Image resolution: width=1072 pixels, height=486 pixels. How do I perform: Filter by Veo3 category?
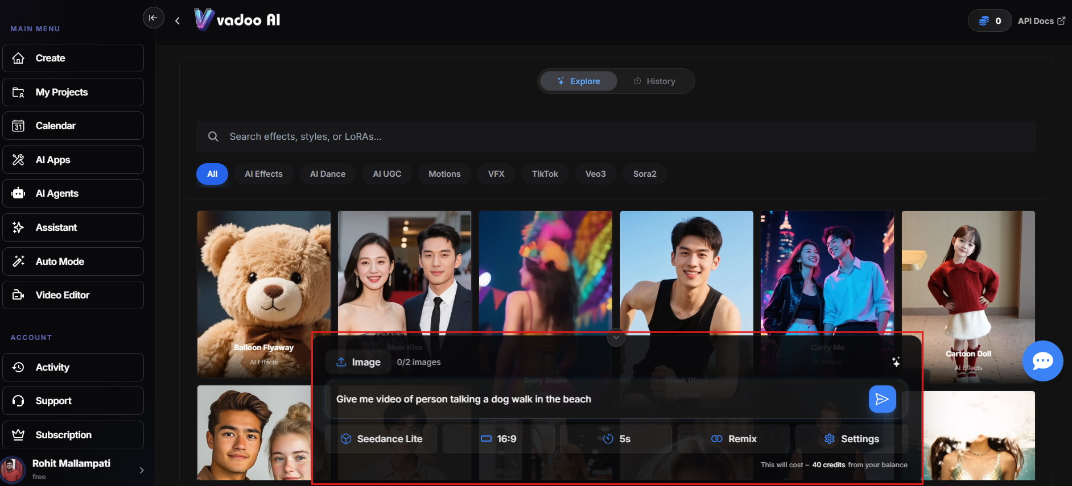[596, 174]
